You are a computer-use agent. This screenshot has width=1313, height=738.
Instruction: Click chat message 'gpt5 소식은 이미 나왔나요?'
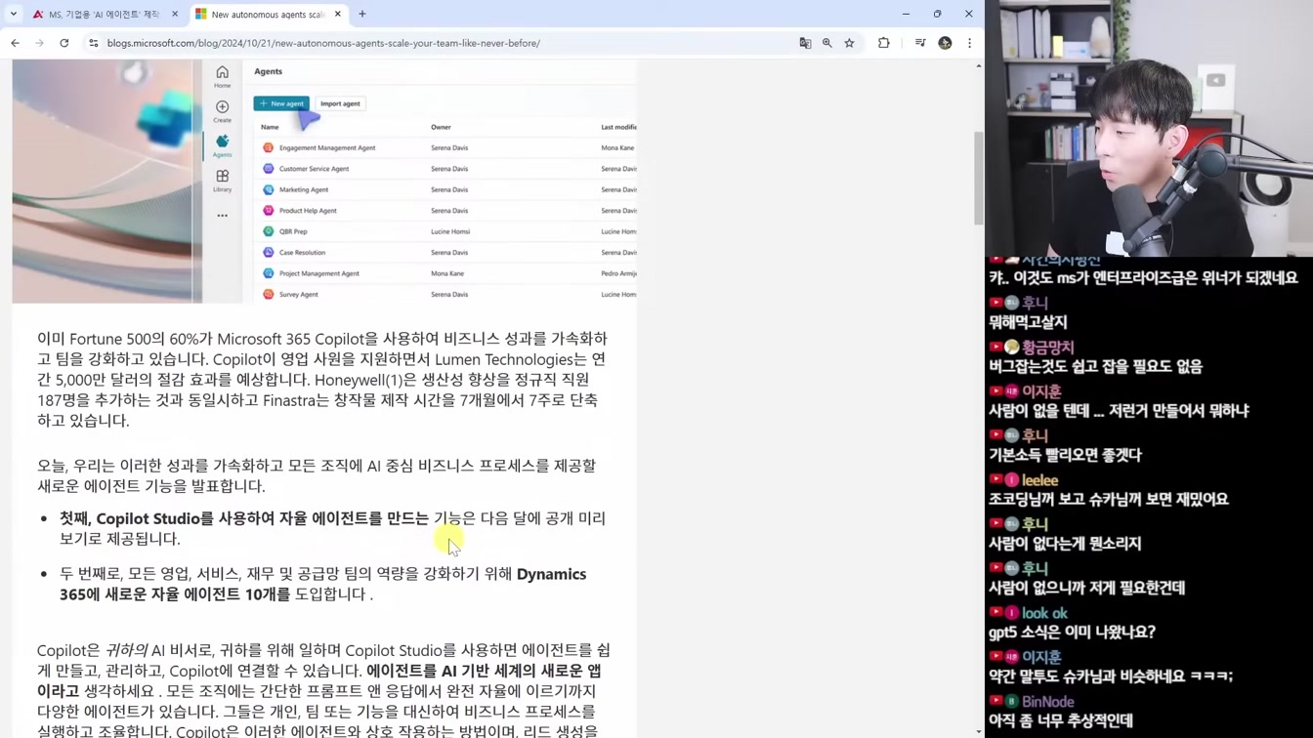coord(1072,632)
